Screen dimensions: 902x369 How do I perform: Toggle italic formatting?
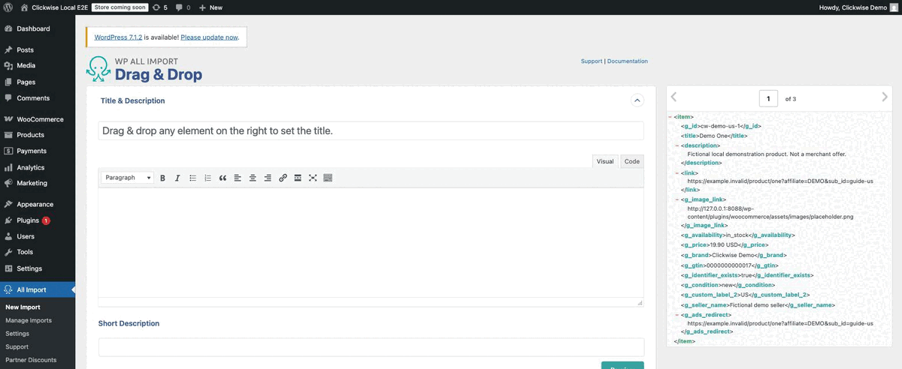(177, 178)
